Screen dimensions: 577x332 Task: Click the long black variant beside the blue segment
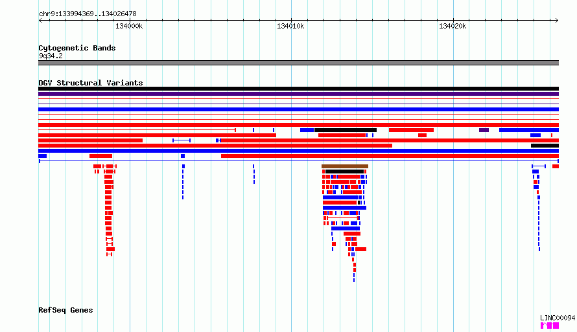[346, 130]
